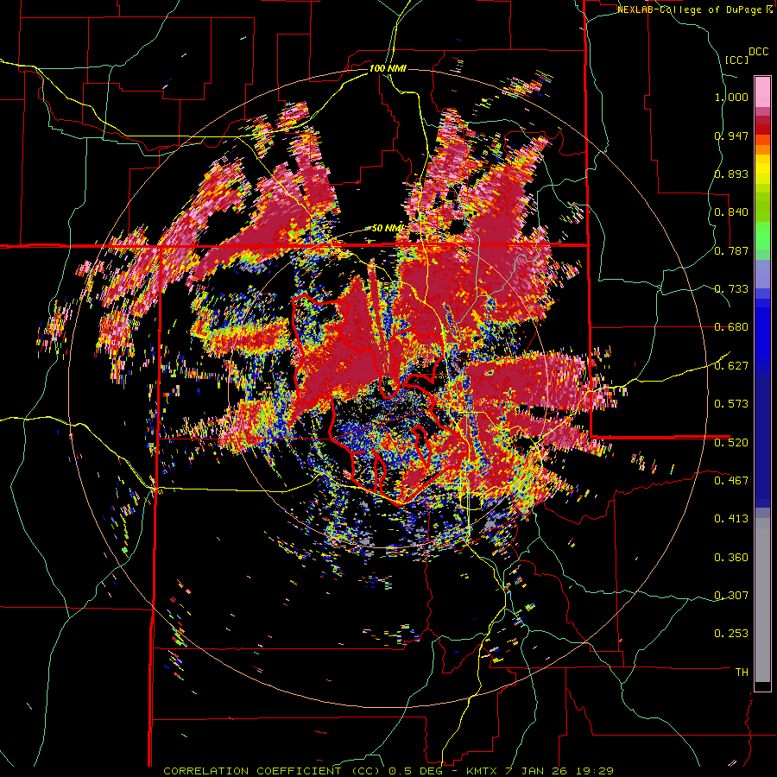Click the CORRELATION COEFFICIENT (CC) caption text

[272, 771]
